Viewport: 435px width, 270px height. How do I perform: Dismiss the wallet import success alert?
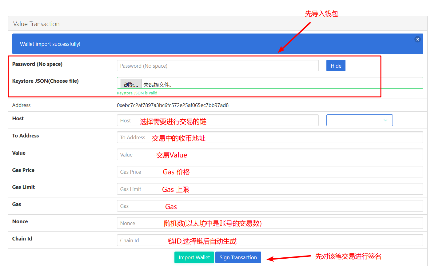(417, 39)
